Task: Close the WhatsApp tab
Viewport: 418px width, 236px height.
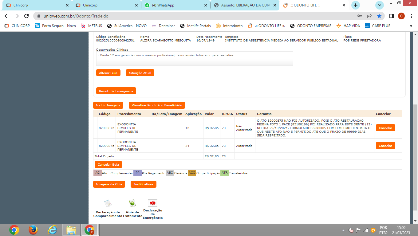Action: click(x=205, y=5)
